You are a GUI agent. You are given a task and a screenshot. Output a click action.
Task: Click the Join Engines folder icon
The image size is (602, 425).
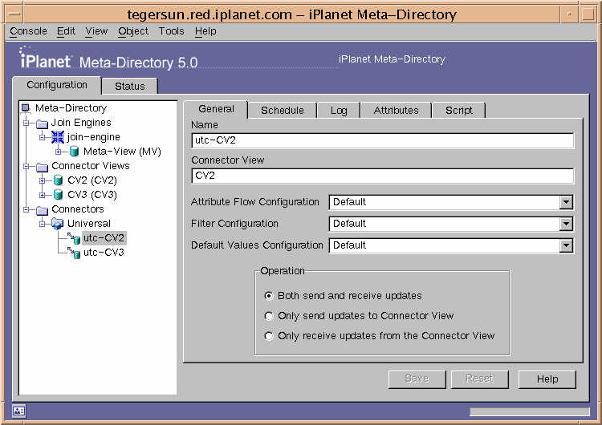42,123
